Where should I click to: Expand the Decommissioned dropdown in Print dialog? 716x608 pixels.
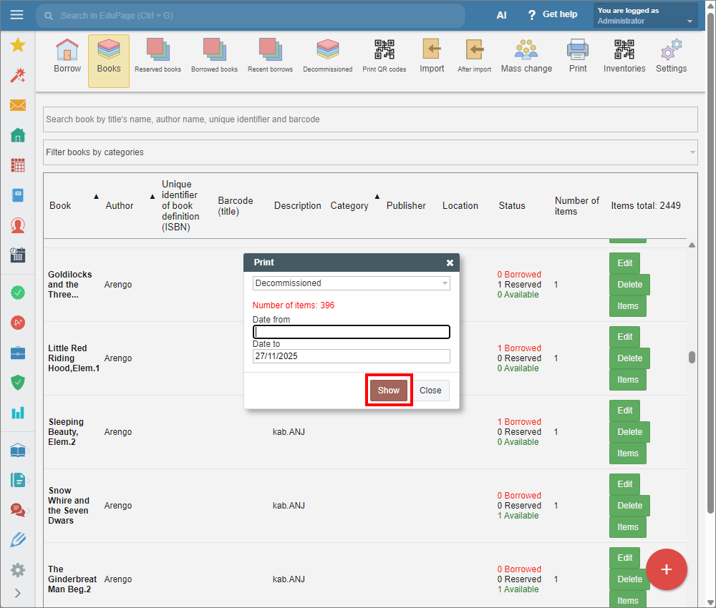(x=351, y=283)
